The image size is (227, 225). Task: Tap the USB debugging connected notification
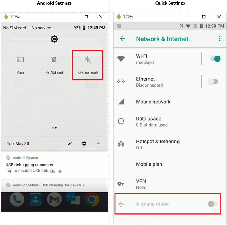coord(54,165)
